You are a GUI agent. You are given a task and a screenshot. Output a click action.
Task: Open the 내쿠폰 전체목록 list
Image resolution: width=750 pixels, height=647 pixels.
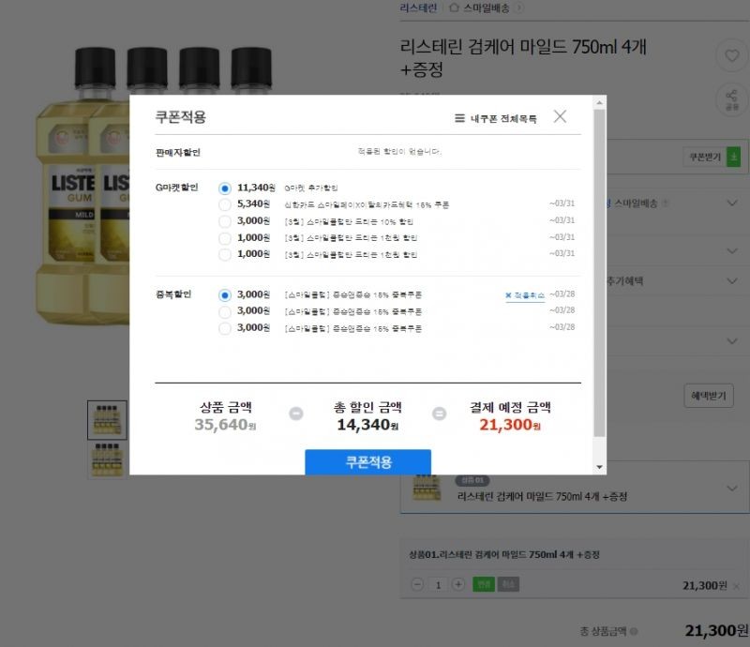(496, 118)
